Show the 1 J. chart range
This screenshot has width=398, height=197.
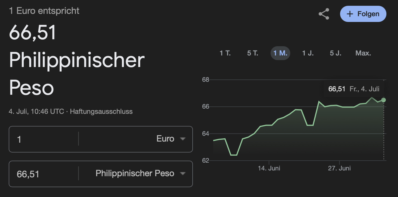pyautogui.click(x=308, y=53)
